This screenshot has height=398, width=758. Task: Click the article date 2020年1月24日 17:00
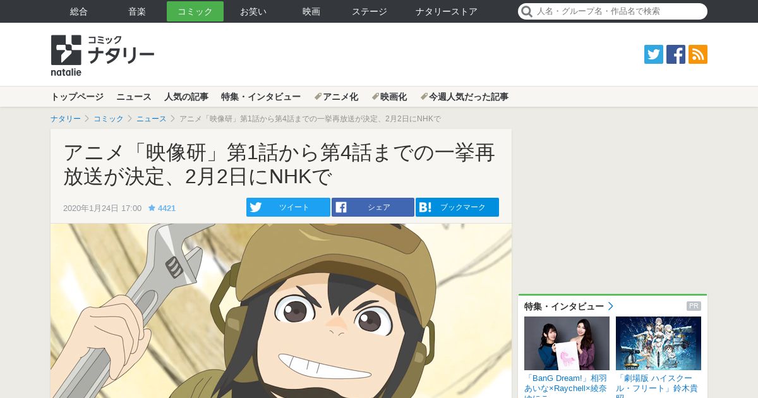tap(102, 208)
